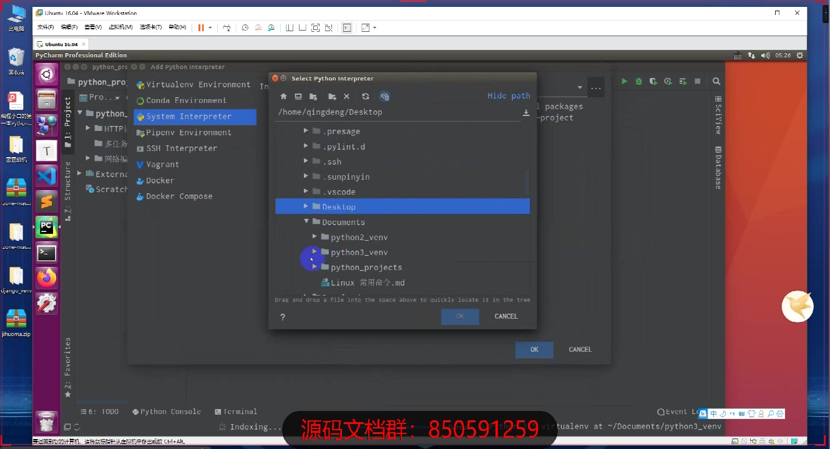Click the VMware pause button
This screenshot has height=449, width=830.
click(201, 27)
